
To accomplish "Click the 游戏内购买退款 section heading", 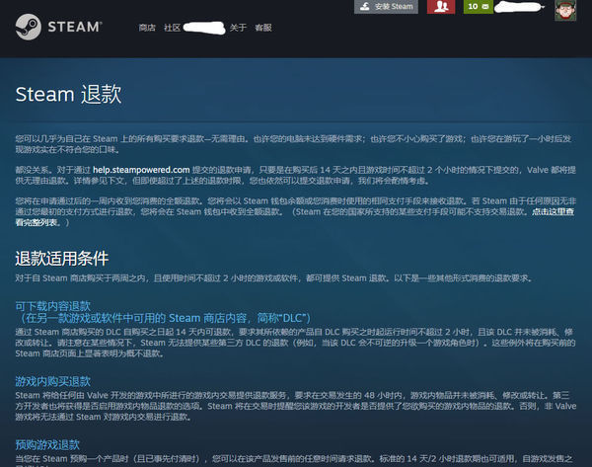I will point(53,381).
